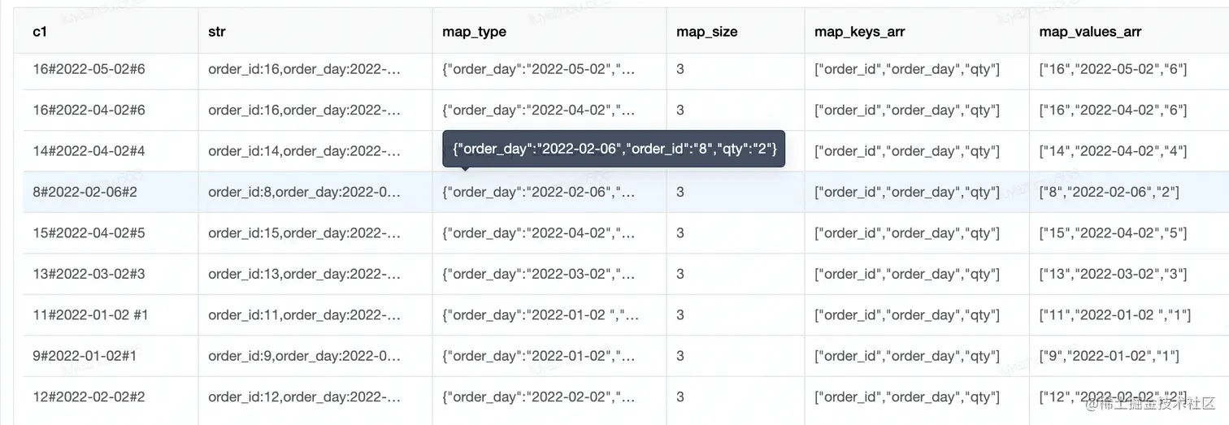Click c1 cell 14#2022-04-02#4
The height and width of the screenshot is (425, 1229).
[x=89, y=150]
